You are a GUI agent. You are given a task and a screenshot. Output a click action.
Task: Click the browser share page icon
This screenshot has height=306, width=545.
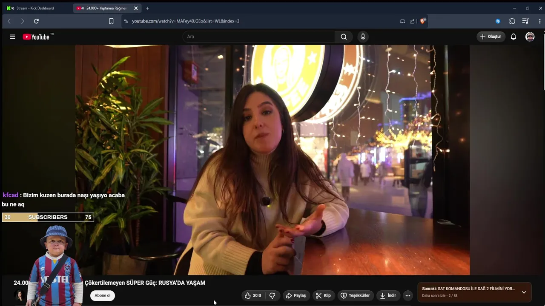click(x=412, y=21)
